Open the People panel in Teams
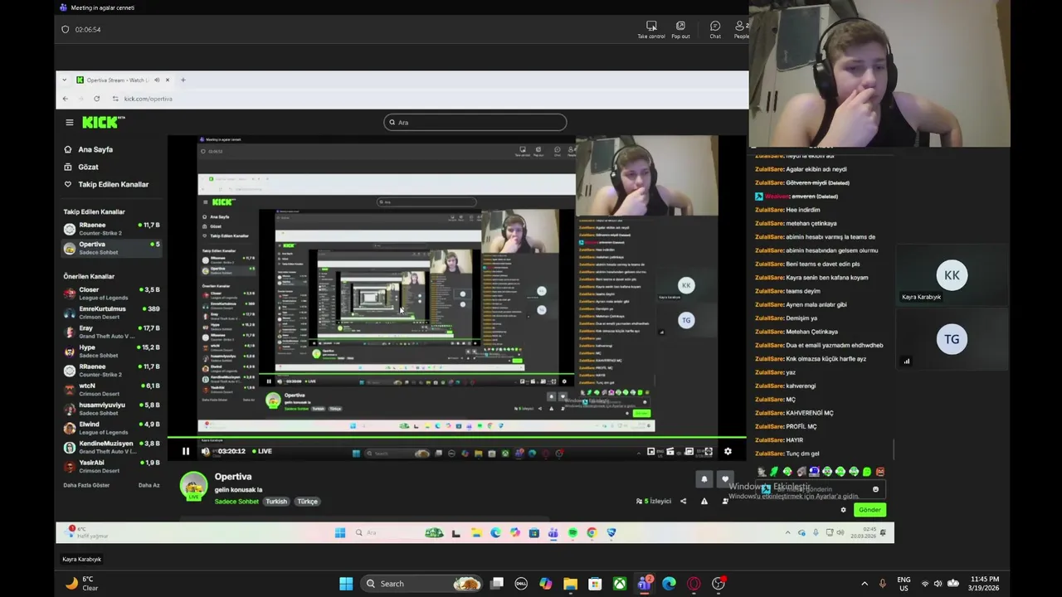 click(741, 30)
